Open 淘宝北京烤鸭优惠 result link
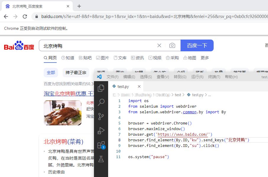268x177 pixels. [69, 94]
